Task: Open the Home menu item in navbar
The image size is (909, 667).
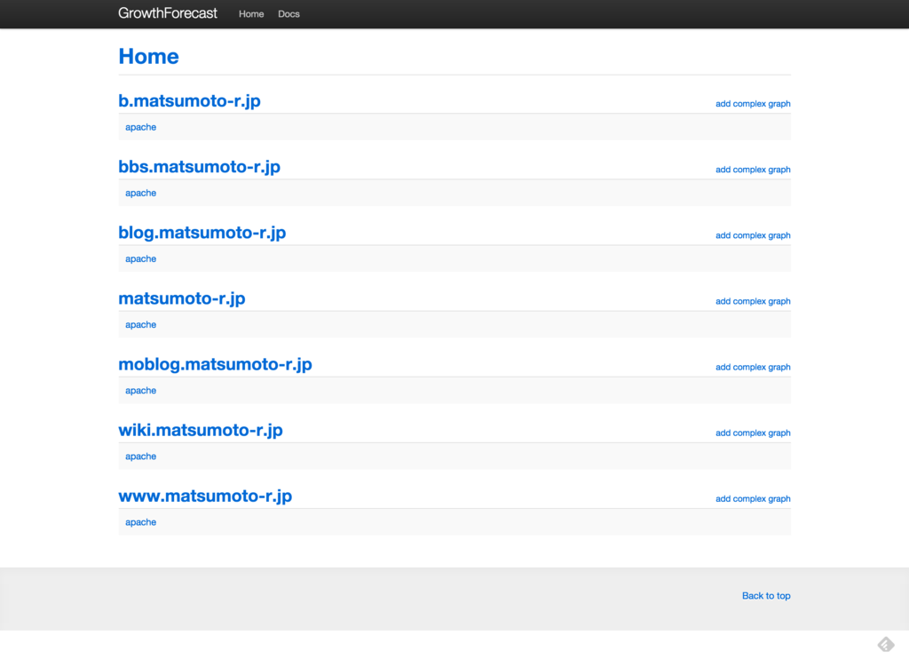Action: tap(251, 14)
